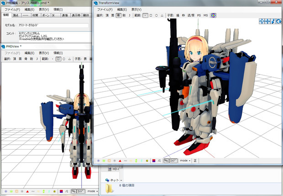
Task: Open the mode dropdown in TransformView
Action: tap(185, 161)
